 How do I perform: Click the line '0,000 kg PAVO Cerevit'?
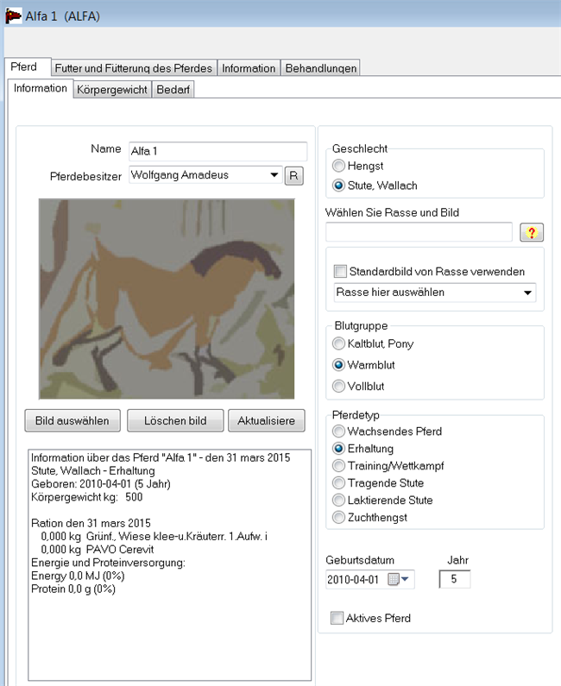tap(98, 550)
